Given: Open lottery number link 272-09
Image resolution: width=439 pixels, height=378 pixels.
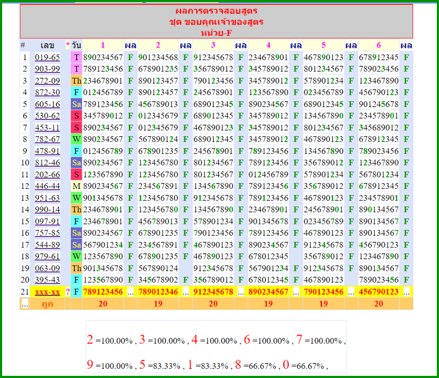Looking at the screenshot, I should pos(47,81).
